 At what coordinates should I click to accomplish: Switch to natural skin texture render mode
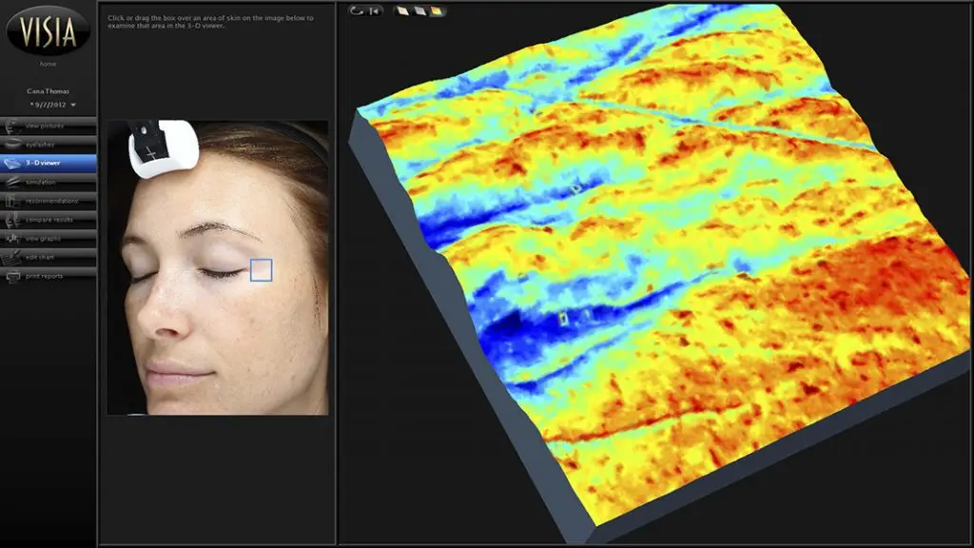pyautogui.click(x=404, y=11)
